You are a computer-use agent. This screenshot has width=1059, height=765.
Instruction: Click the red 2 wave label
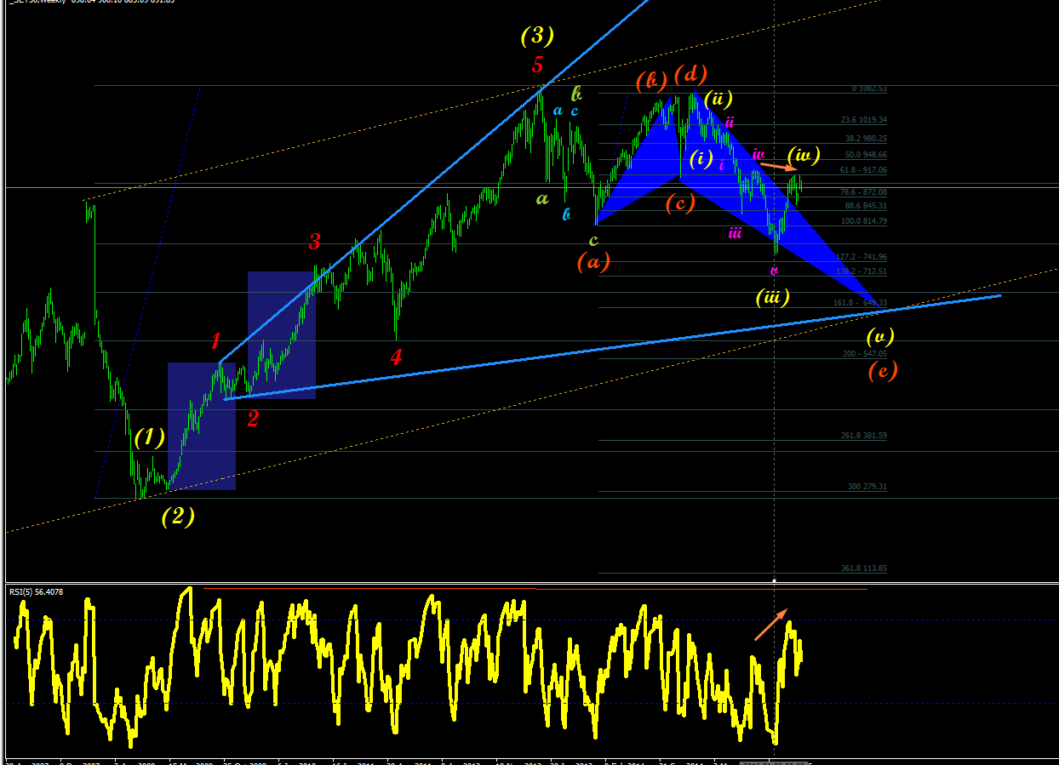tap(252, 418)
